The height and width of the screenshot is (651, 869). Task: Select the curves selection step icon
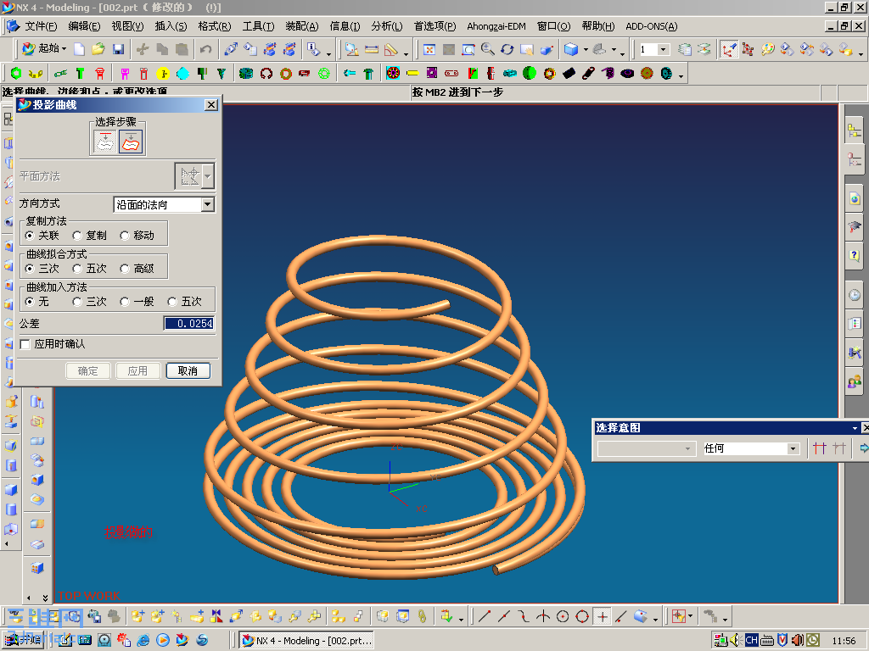click(104, 142)
